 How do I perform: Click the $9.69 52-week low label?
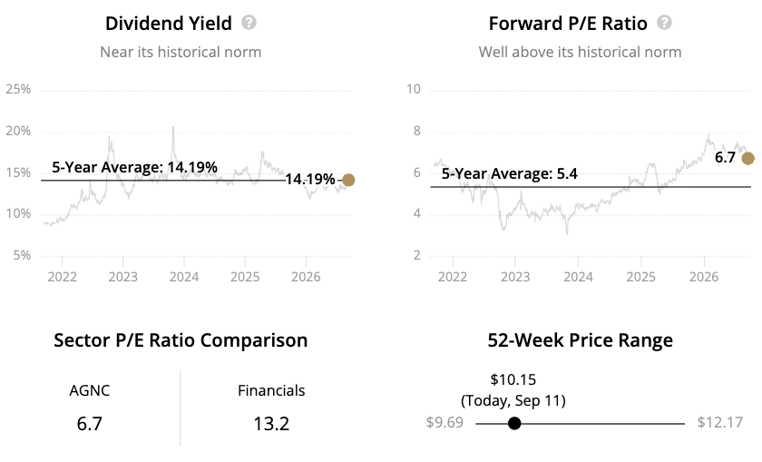pos(444,422)
